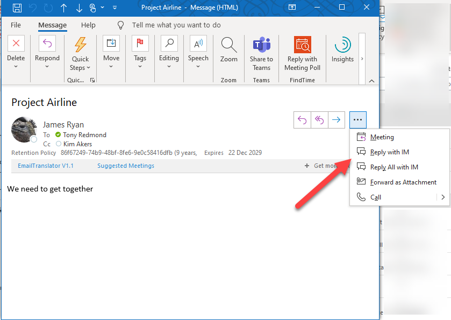Choose Forward as Attachment menu item
This screenshot has height=320, width=451.
(403, 182)
